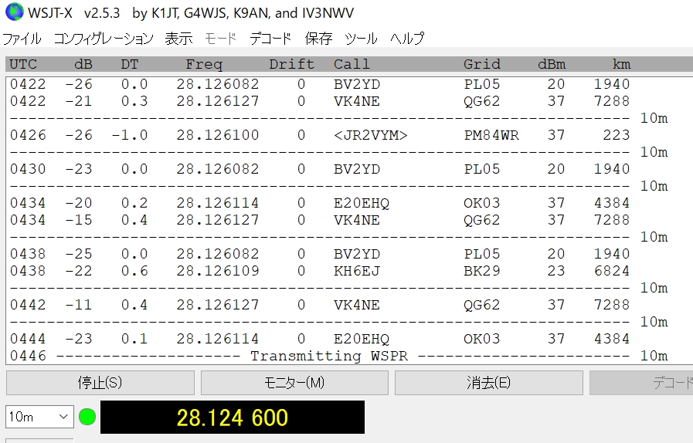Click the Freq column header
The height and width of the screenshot is (443, 693).
click(204, 65)
